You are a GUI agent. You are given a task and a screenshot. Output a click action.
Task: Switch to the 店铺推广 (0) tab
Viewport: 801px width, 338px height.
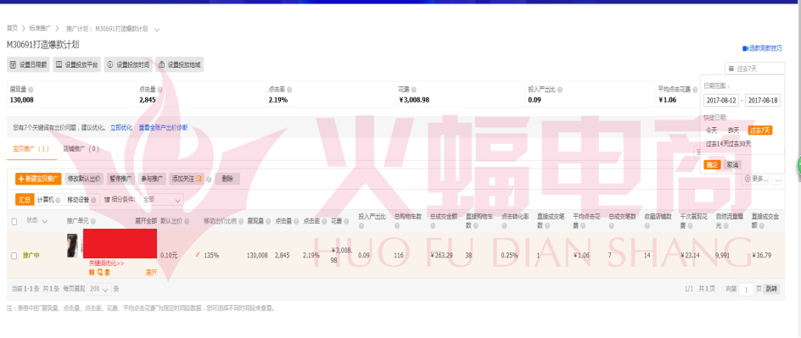click(81, 149)
